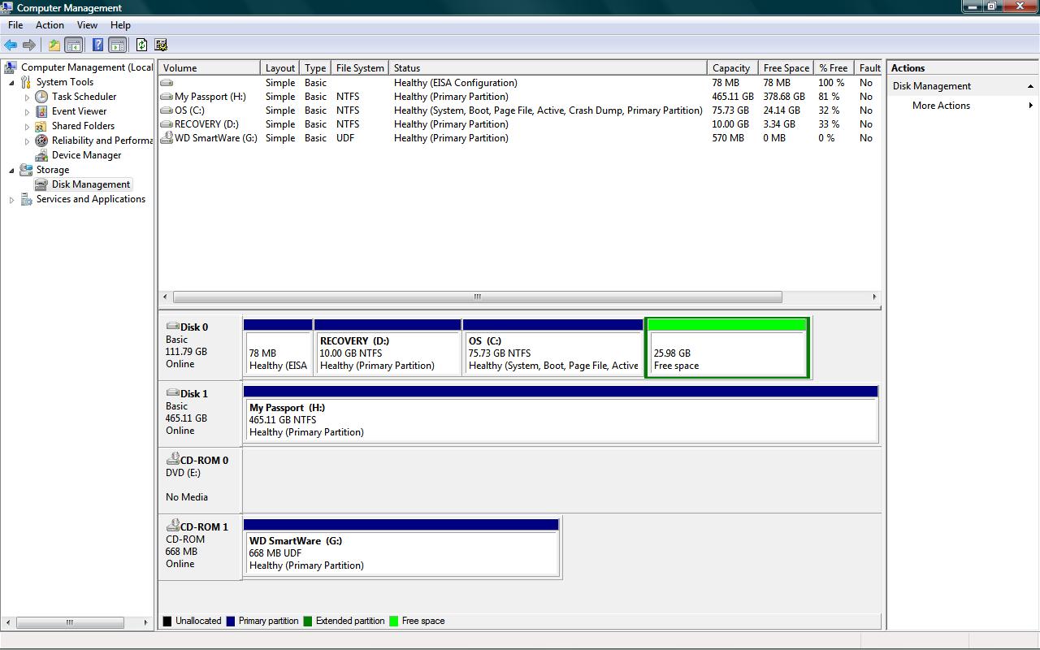Select the OS (C:) partition block on Disk 0
1040x650 pixels.
[553, 348]
